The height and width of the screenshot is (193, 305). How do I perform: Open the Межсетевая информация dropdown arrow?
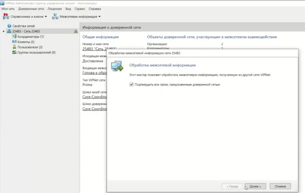(100, 16)
